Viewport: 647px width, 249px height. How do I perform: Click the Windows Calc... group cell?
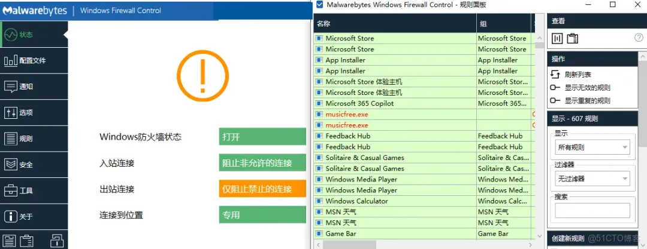(504, 201)
